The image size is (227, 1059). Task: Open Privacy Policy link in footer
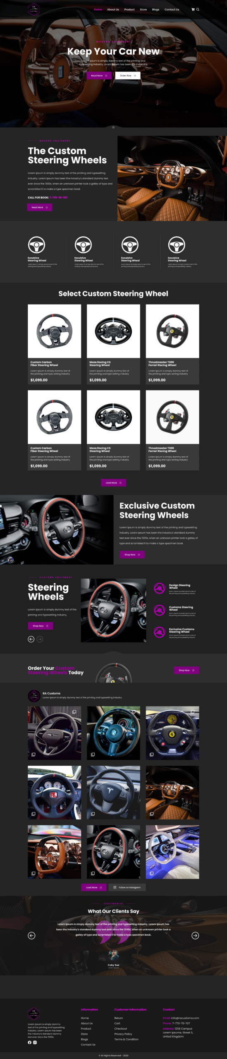[x=123, y=1034]
